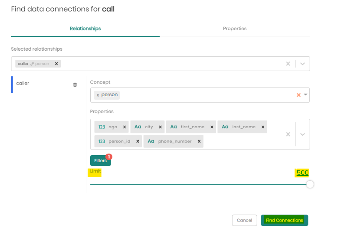Viewport: 361px width, 237px height.
Task: Remove person_id property tag
Action: pyautogui.click(x=138, y=141)
